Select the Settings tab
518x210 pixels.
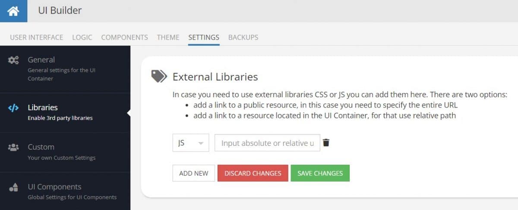click(204, 37)
